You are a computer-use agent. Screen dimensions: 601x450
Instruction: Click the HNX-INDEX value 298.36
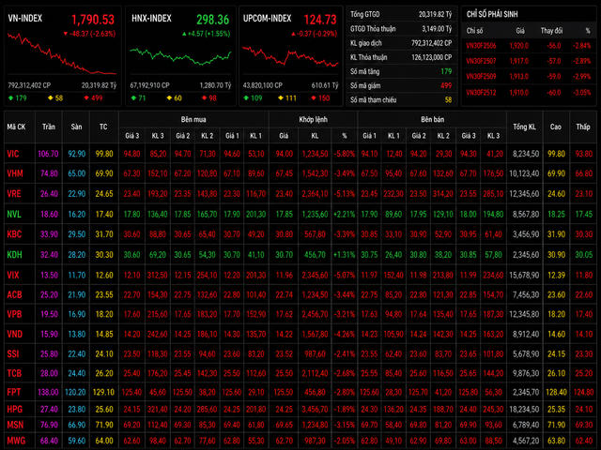(213, 19)
